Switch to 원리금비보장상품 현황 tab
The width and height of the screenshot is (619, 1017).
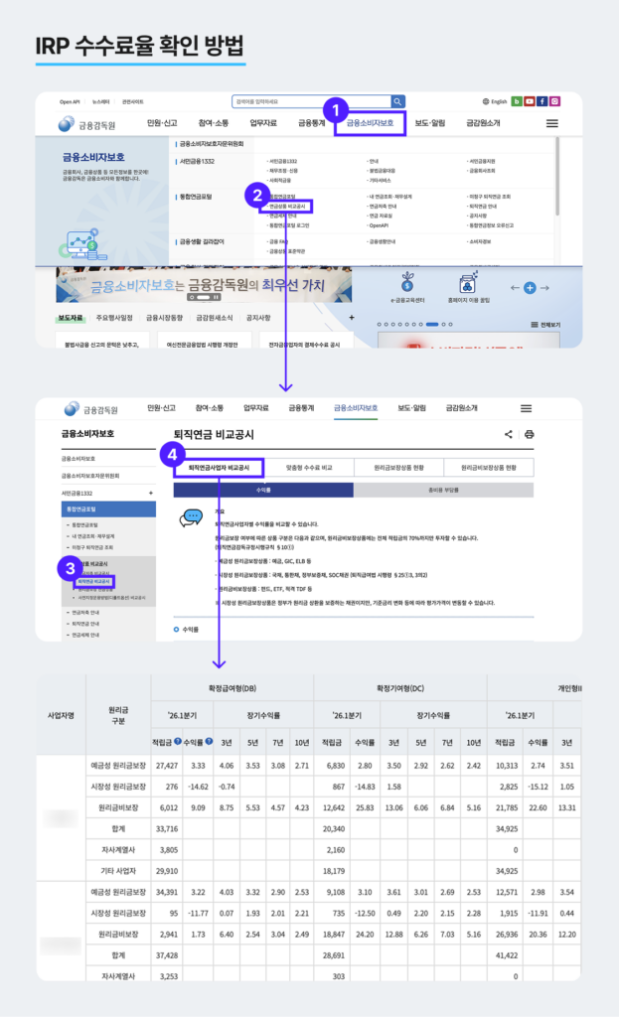tap(489, 468)
